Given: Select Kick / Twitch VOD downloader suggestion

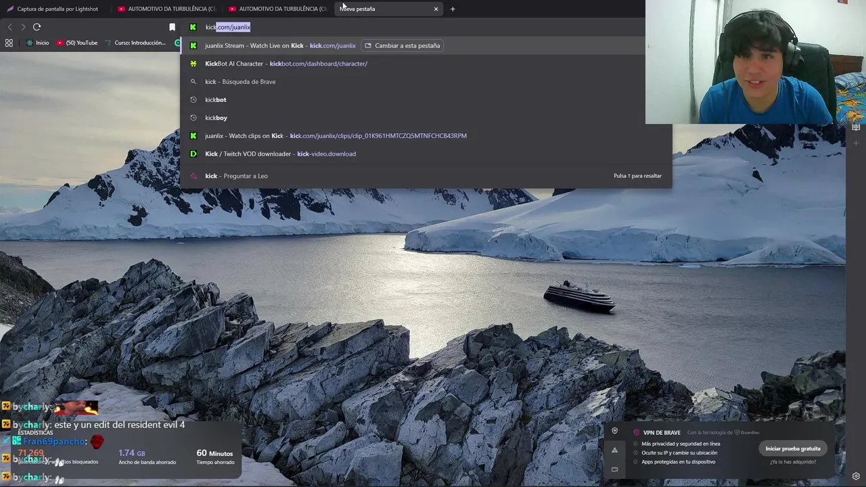Looking at the screenshot, I should coord(426,154).
